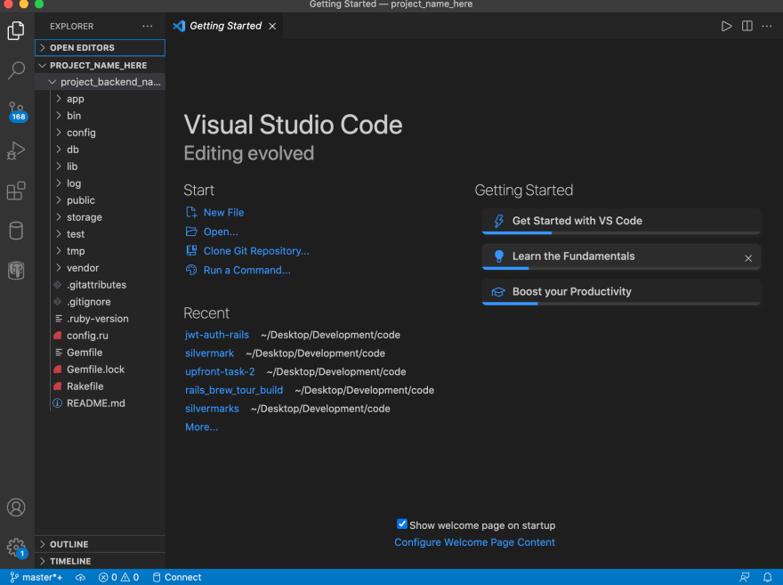Open the .gitignore file

pyautogui.click(x=100, y=302)
